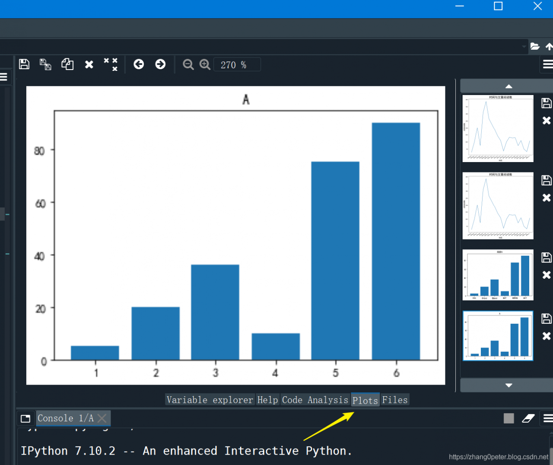Click the Save all plots icon

point(45,64)
